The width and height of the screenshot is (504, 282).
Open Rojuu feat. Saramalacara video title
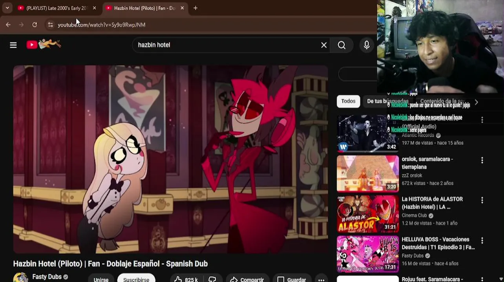click(433, 279)
